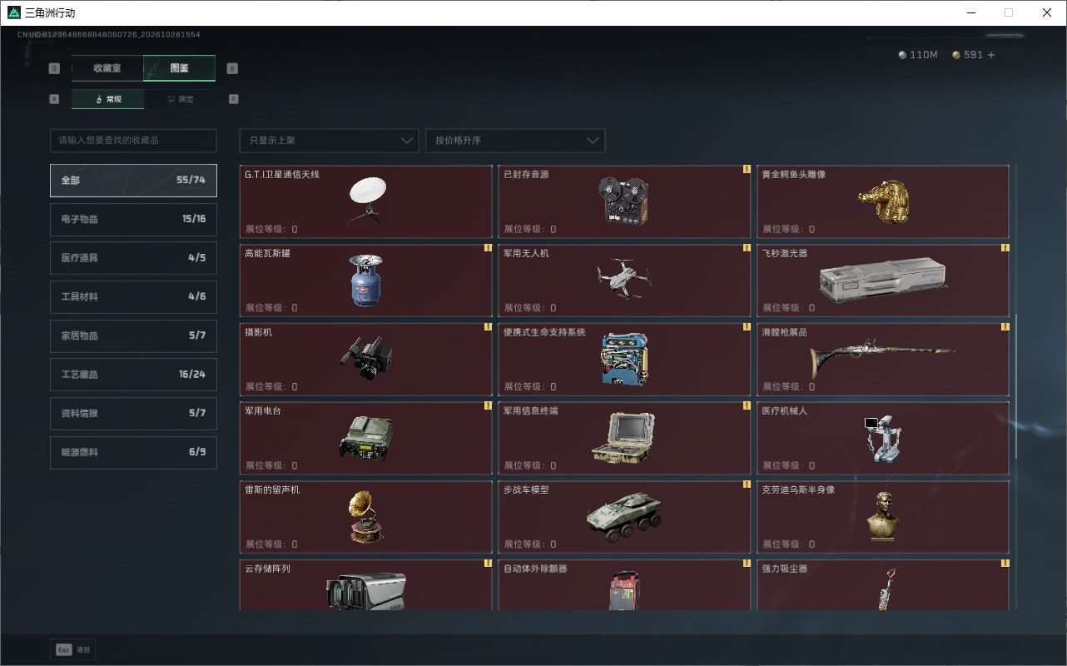Open the 按价格升序 sort dropdown
Screen dimensions: 1067x666
coord(515,141)
